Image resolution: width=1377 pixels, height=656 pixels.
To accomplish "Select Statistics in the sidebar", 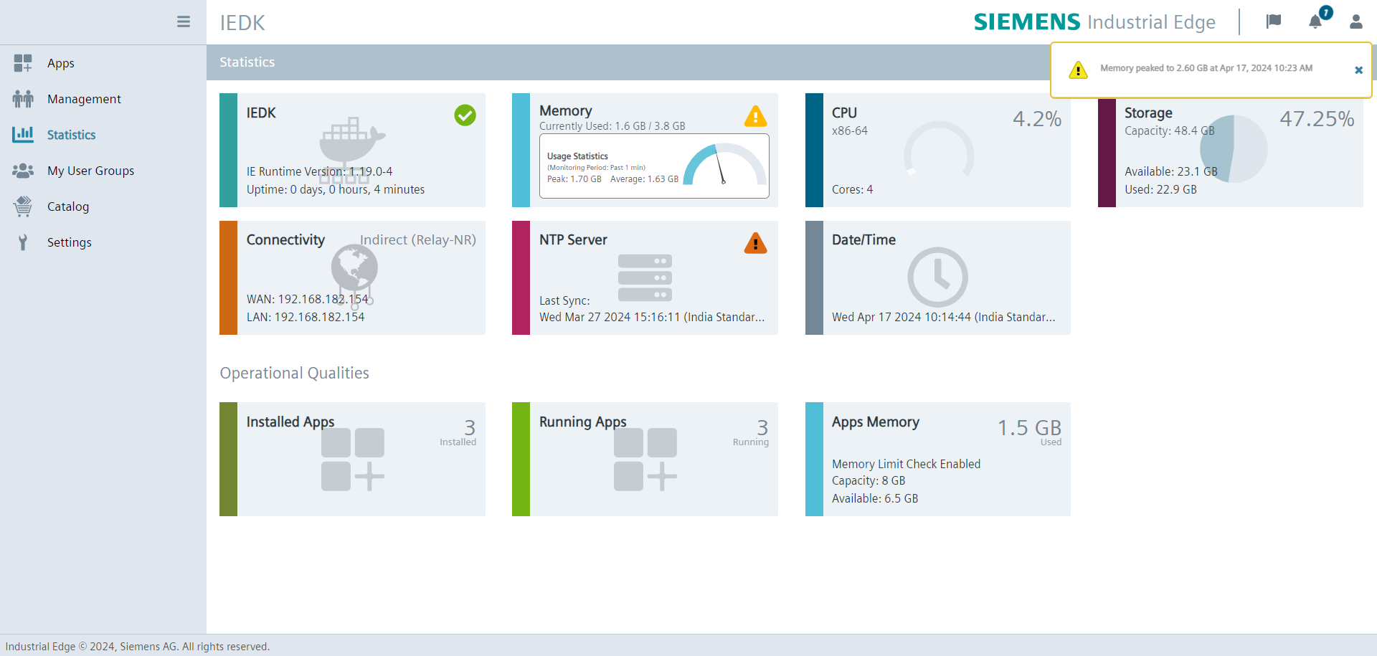I will (x=71, y=135).
